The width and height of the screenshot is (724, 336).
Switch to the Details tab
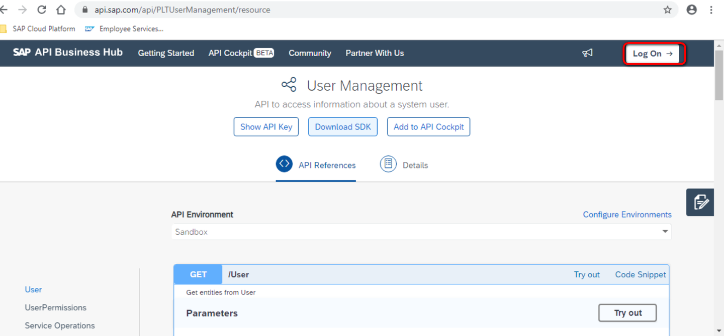pos(415,165)
